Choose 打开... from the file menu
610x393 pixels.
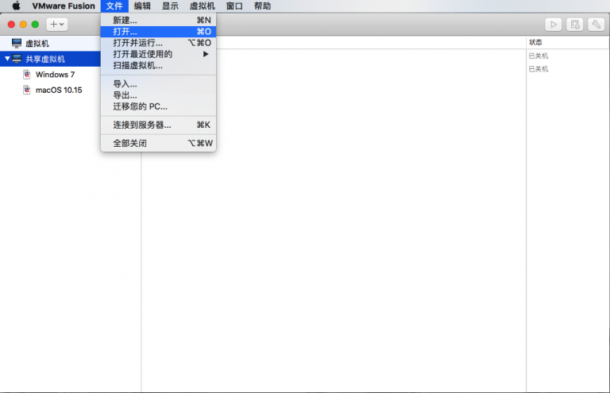coord(158,32)
